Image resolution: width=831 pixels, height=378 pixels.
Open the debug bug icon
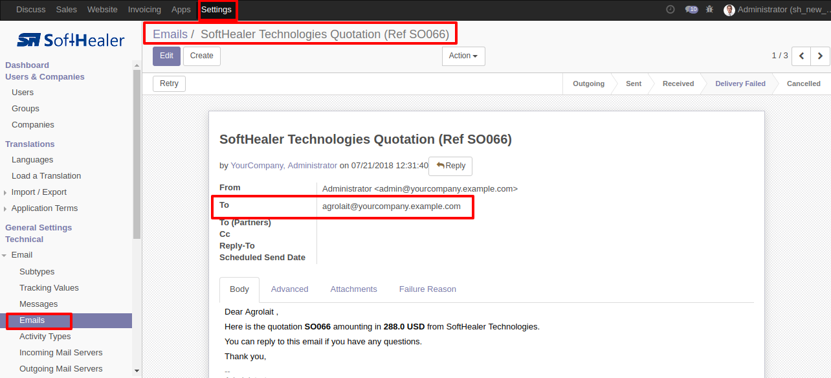pos(710,10)
